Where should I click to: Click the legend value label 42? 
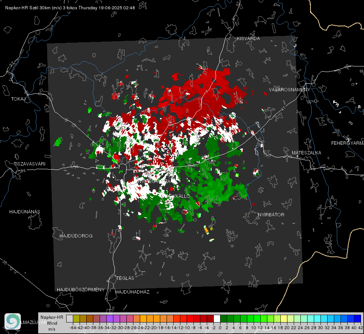pos(361,328)
